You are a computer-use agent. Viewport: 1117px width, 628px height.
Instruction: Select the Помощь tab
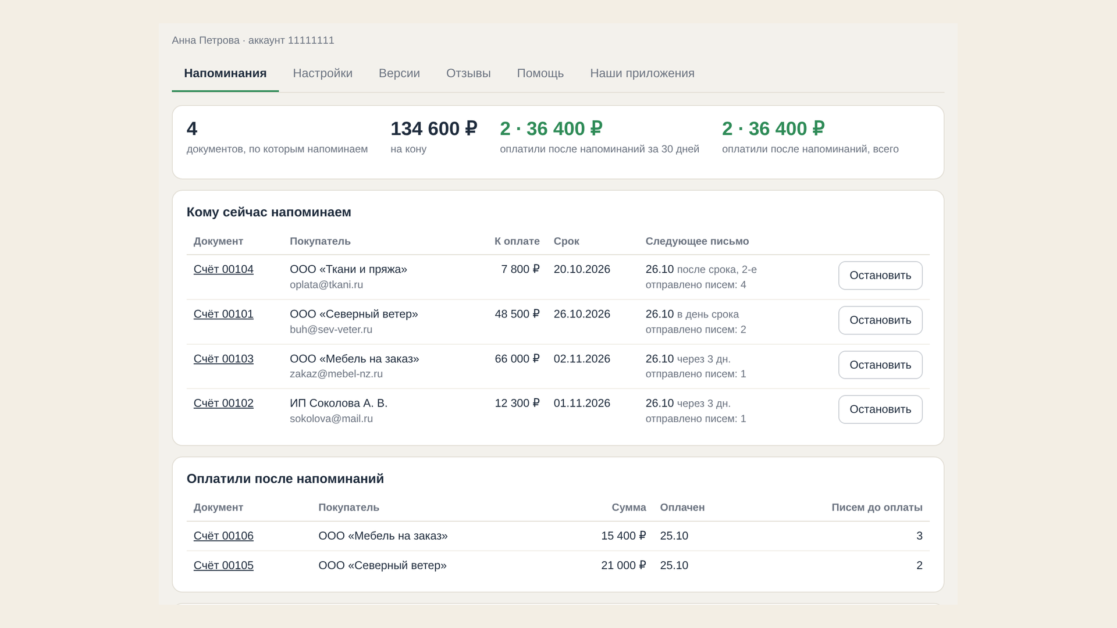click(x=540, y=73)
